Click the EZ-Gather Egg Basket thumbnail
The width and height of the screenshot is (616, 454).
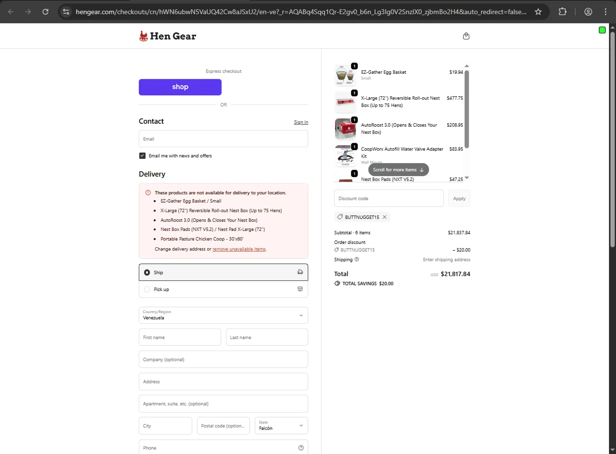(x=345, y=75)
